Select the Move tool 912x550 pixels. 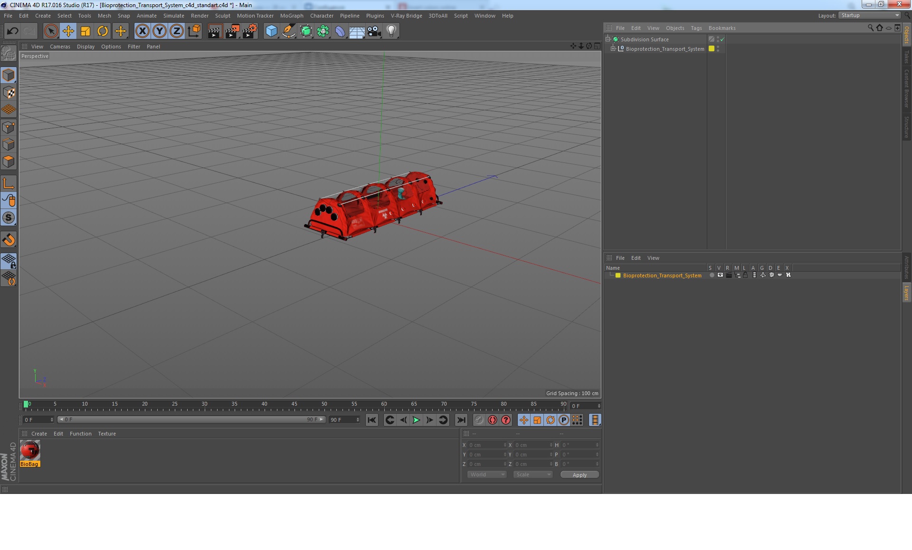point(68,31)
